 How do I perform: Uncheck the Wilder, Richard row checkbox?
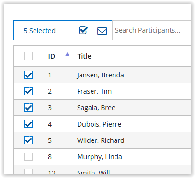(28, 140)
